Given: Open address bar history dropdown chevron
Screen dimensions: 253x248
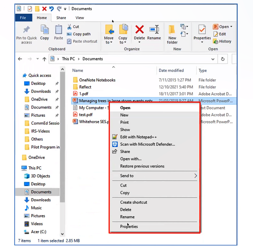Looking at the screenshot, I should point(213,59).
